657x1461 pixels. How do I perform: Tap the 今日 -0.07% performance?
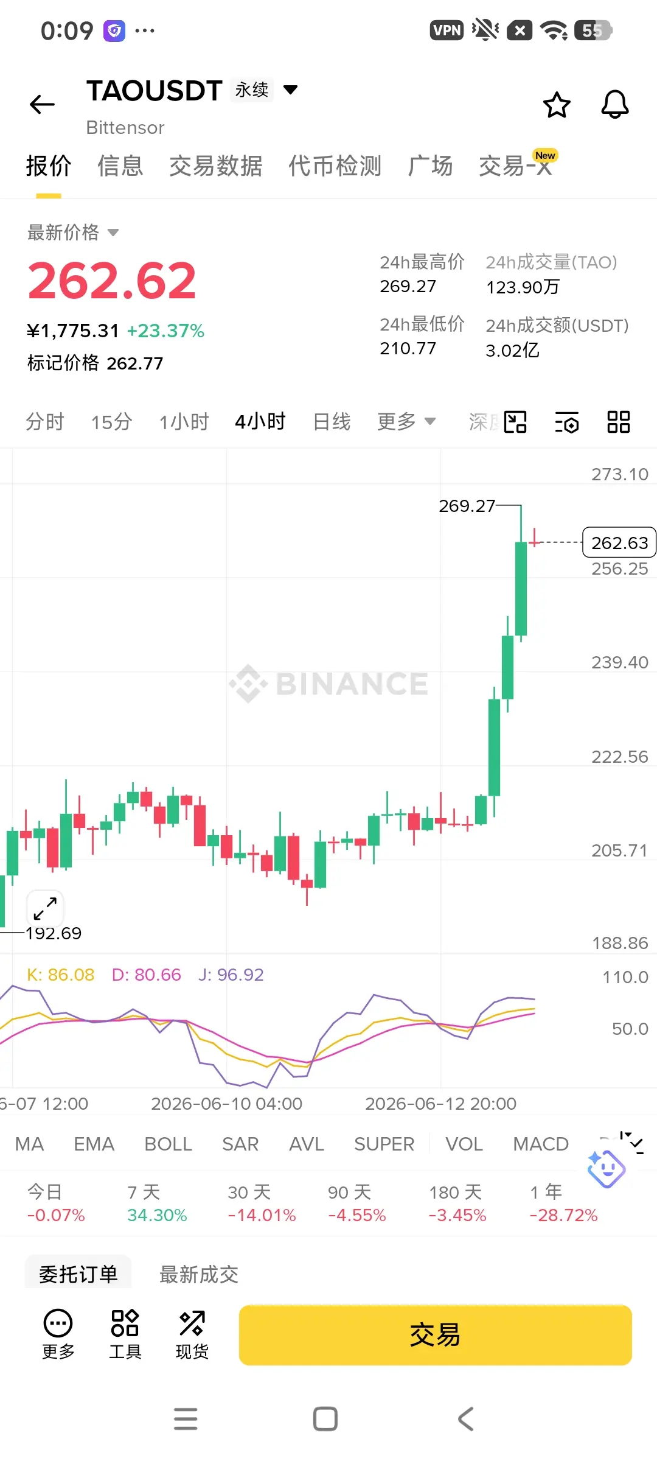56,1203
